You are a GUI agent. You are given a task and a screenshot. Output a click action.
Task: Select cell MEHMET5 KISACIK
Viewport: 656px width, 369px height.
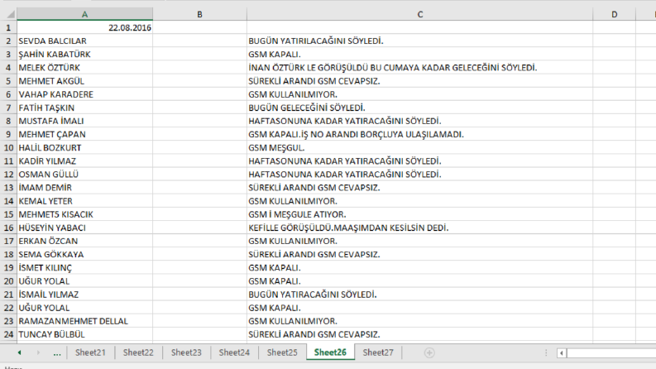pos(85,214)
